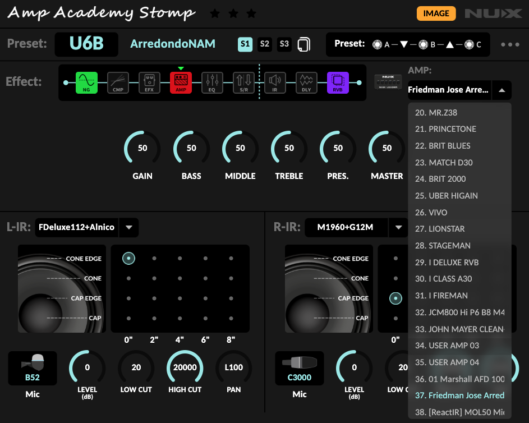Click the BASS knob

point(191,148)
